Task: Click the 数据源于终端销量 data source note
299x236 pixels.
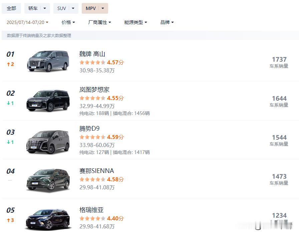Action: (x=39, y=36)
